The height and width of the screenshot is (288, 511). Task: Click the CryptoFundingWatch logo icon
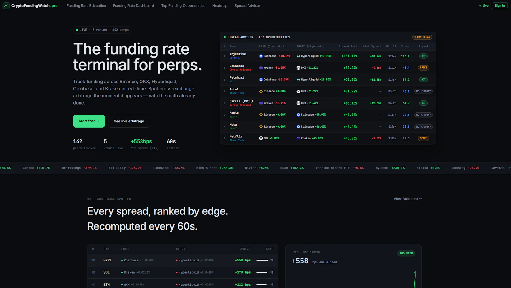pyautogui.click(x=6, y=6)
